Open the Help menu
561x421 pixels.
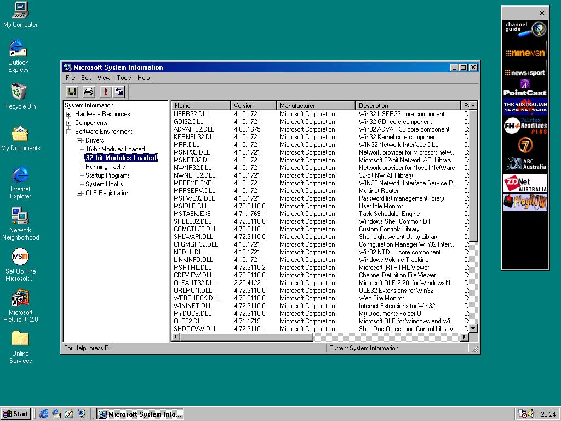(x=144, y=78)
